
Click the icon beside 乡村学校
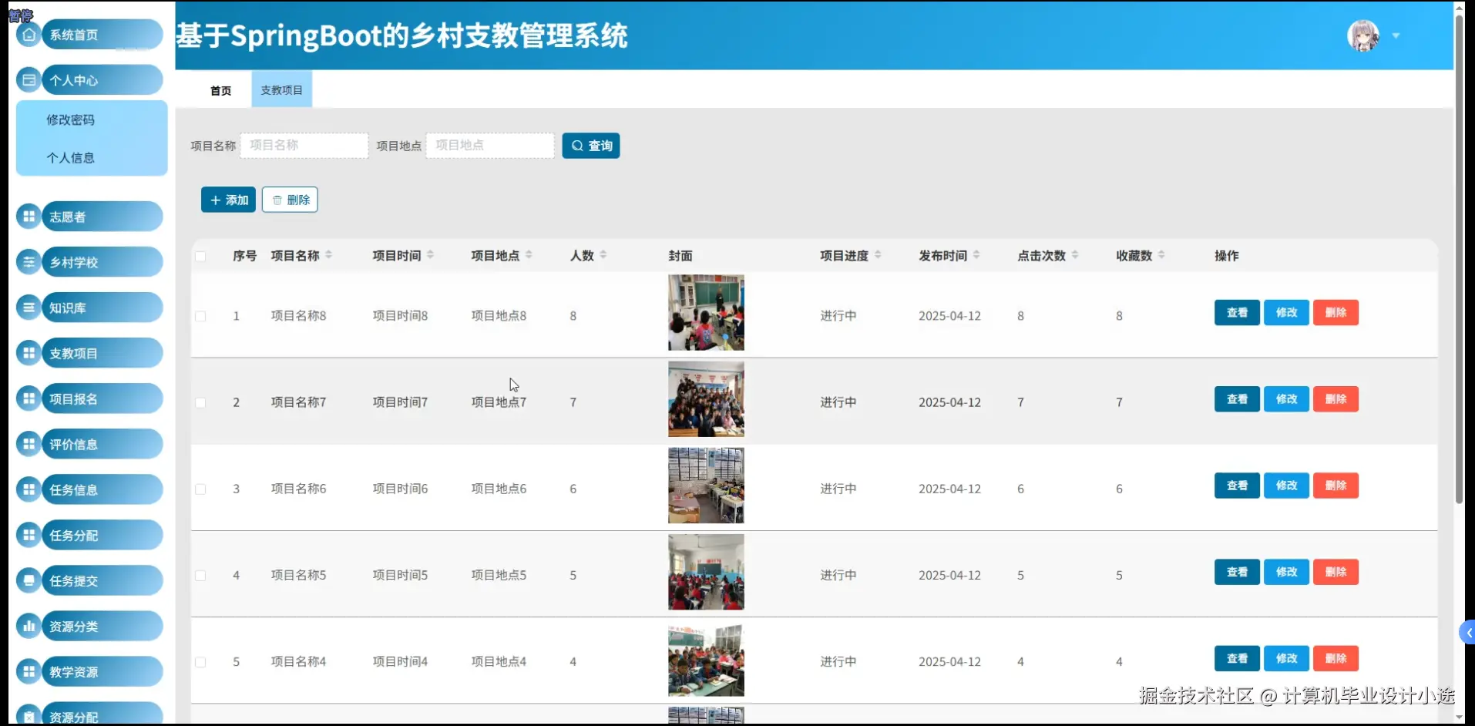tap(29, 262)
